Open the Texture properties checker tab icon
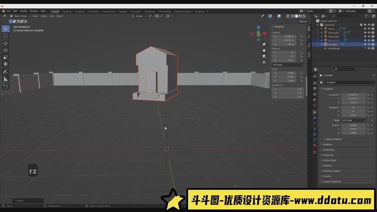Viewport: 377px width, 212px height. point(315,152)
